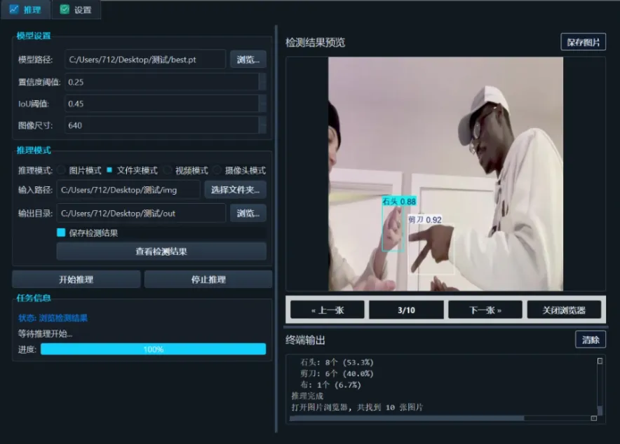Click the 等待推理开始 message text

pyautogui.click(x=45, y=334)
